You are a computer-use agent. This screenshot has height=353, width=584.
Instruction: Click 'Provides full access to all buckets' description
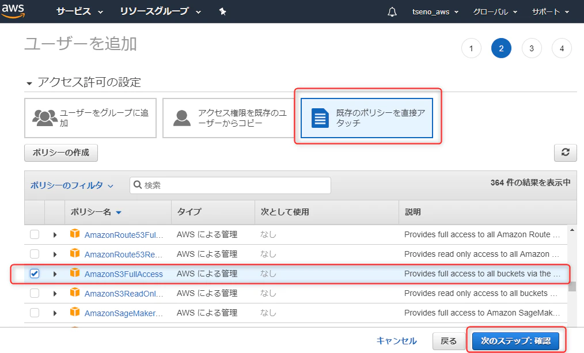click(482, 274)
